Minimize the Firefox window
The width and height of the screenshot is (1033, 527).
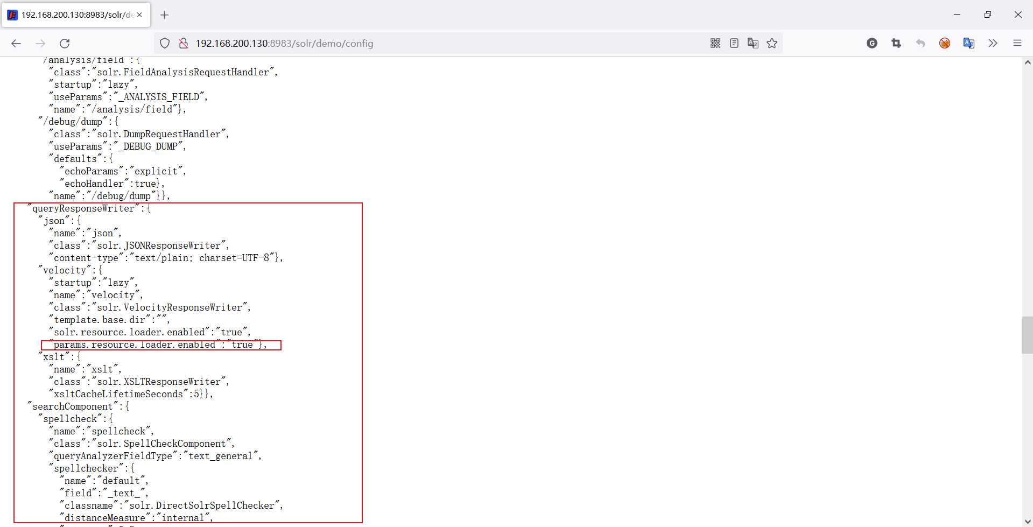pos(957,15)
